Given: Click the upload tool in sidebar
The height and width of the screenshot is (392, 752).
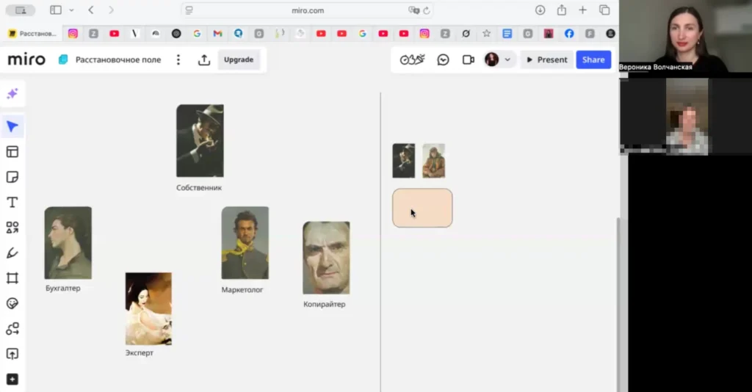Looking at the screenshot, I should pos(12,354).
